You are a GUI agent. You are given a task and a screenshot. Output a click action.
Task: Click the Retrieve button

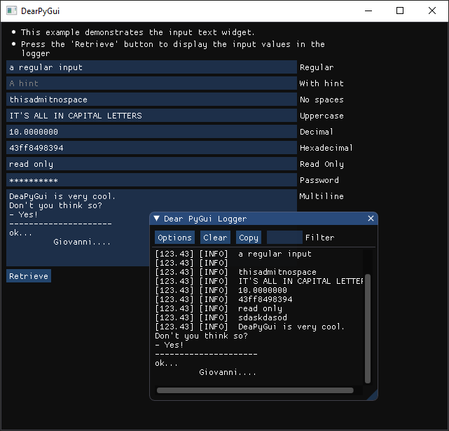click(29, 275)
